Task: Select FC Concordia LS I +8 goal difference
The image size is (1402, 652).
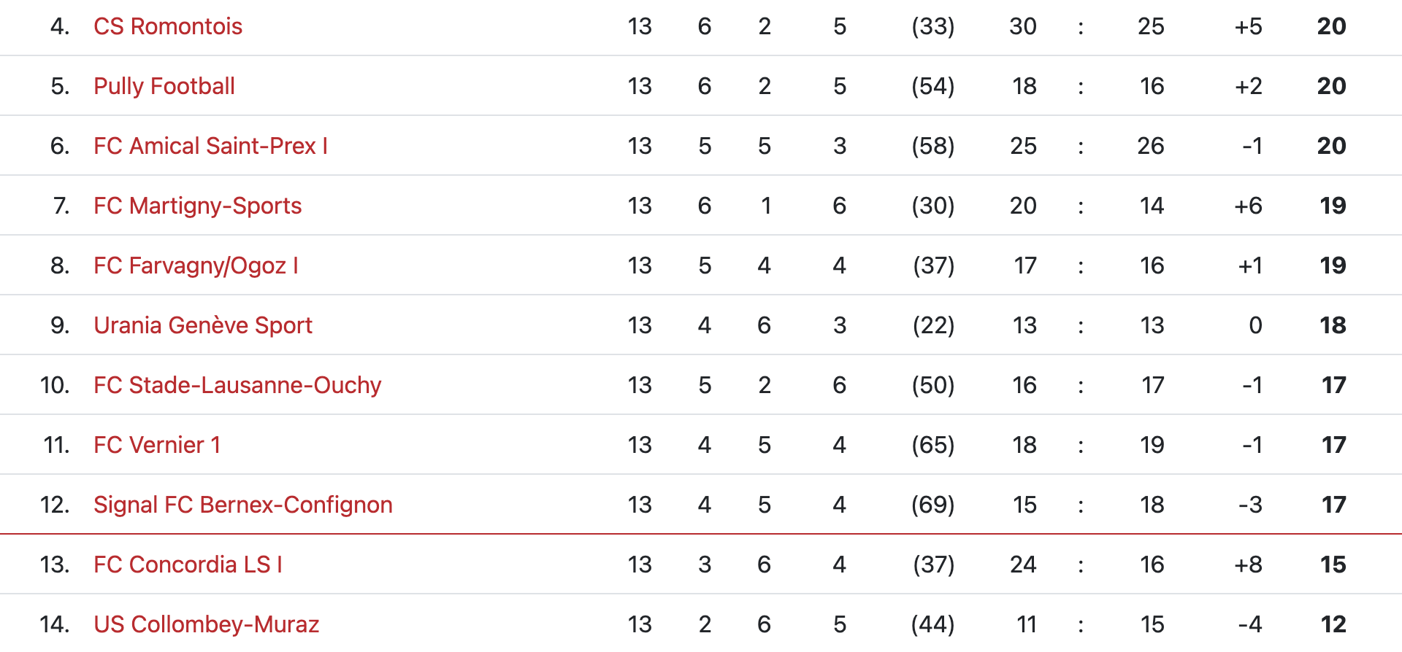Action: (1248, 565)
